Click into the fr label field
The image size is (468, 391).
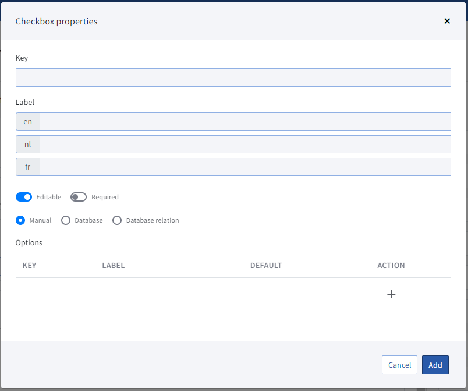245,167
